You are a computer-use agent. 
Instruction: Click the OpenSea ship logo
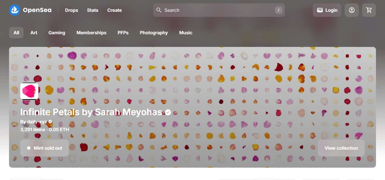coord(15,10)
